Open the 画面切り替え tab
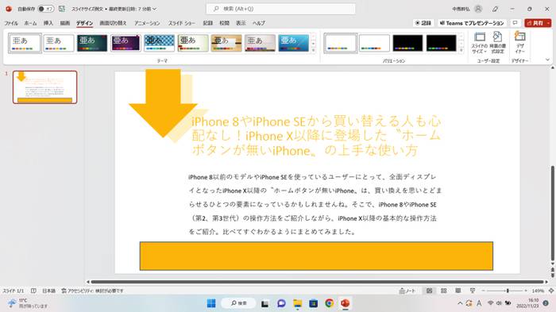This screenshot has width=556, height=312. coord(113,23)
